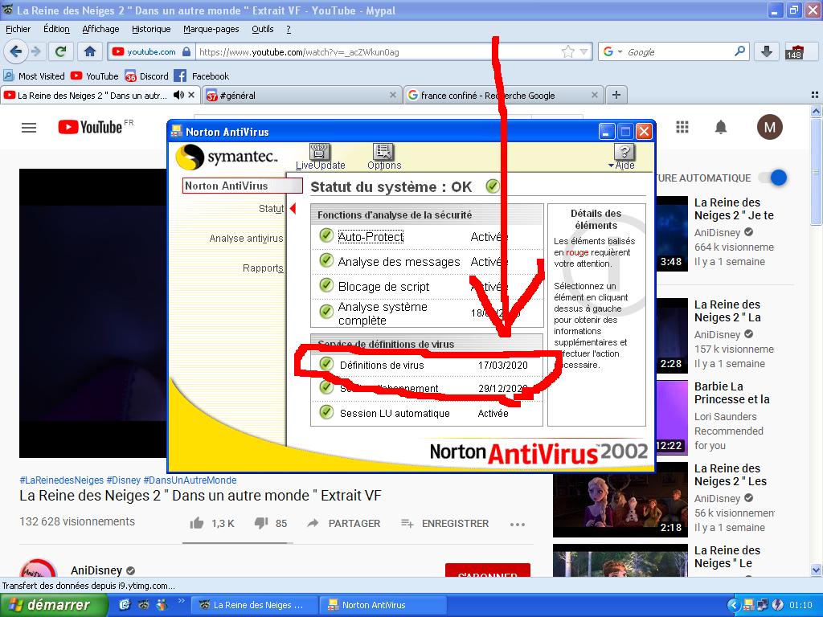Open the AniDisney channel name link
Image resolution: width=823 pixels, height=617 pixels.
(x=96, y=570)
